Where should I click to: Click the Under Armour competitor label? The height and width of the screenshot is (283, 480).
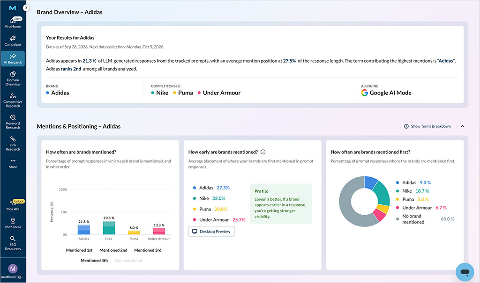pyautogui.click(x=219, y=93)
